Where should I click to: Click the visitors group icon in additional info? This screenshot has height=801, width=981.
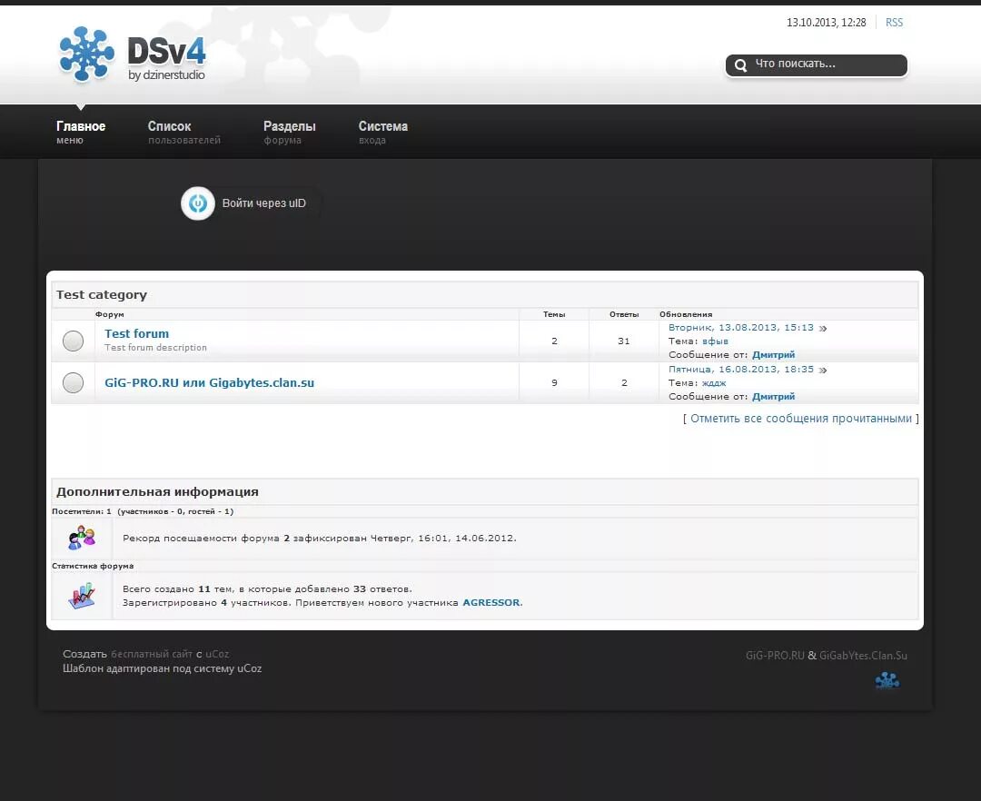click(x=80, y=538)
